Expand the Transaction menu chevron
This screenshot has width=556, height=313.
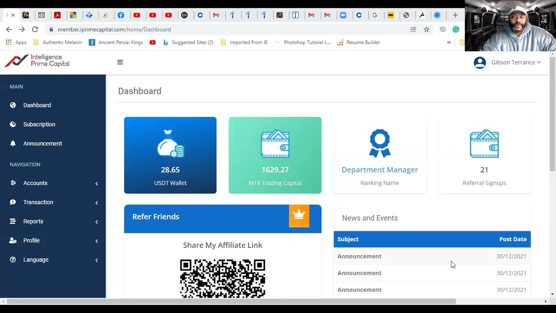(x=96, y=203)
